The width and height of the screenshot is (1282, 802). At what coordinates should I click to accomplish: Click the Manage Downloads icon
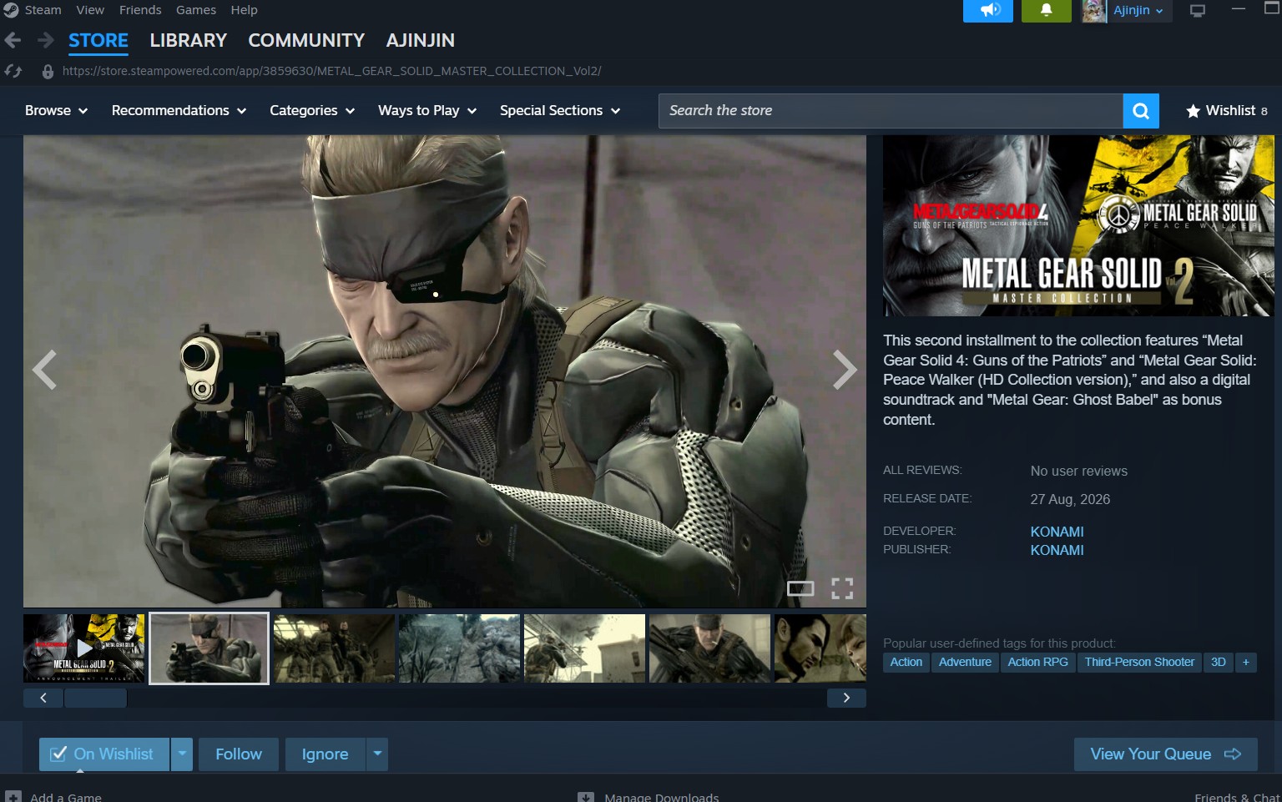coord(586,797)
